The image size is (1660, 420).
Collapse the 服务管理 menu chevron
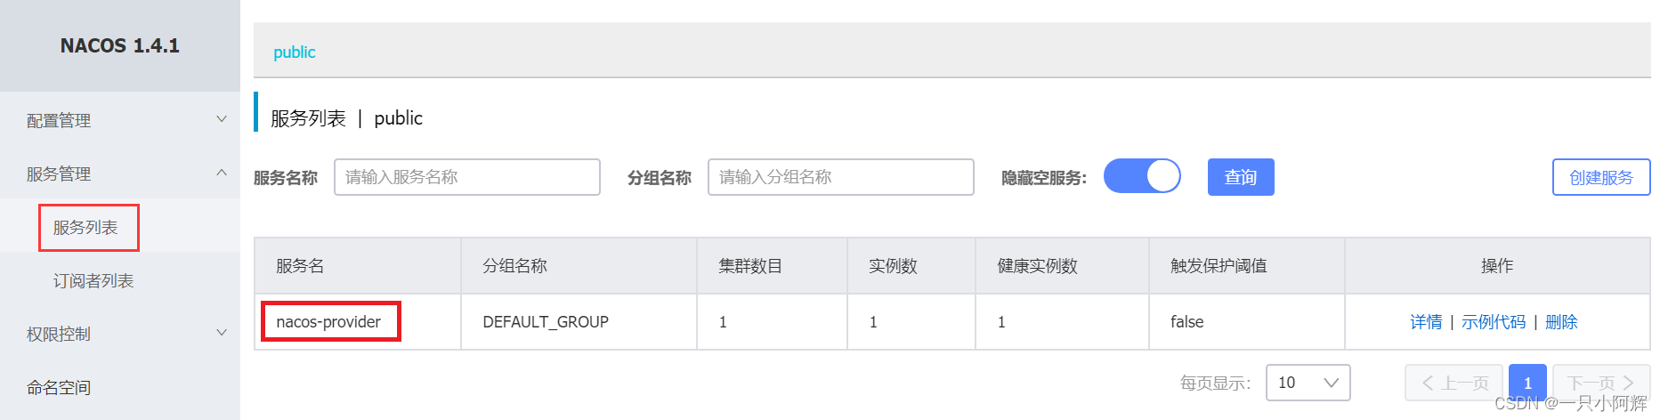pos(222,173)
